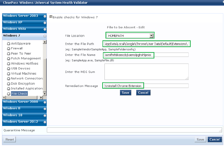Click the gear icon beside Windows Hotfixes
This screenshot has height=148, width=224.
pyautogui.click(x=9, y=64)
